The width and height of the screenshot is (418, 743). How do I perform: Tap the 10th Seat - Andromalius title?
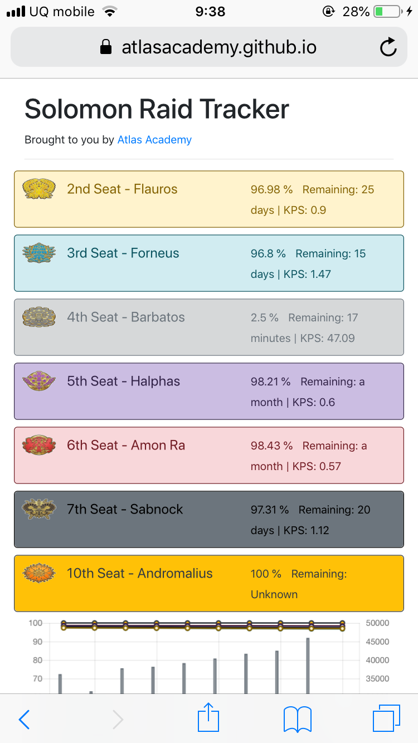[140, 574]
